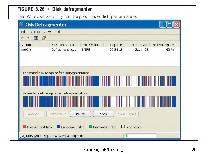Click the "NTFS" file system cell
This screenshot has height=156, width=208.
[86, 50]
